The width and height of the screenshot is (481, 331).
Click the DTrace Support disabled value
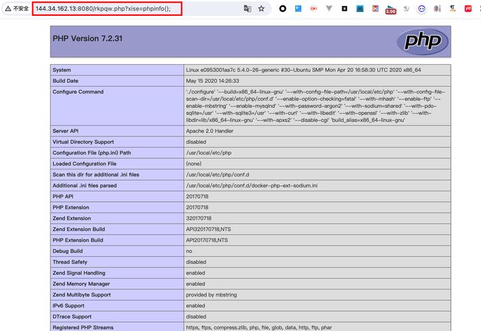pos(196,316)
